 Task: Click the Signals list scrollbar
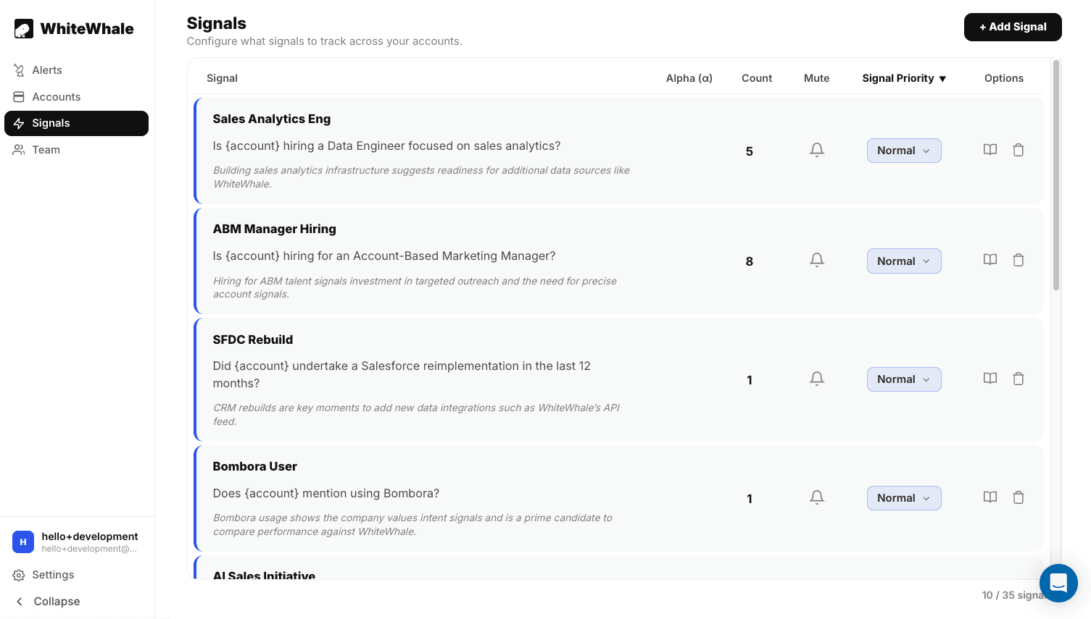point(1056,175)
